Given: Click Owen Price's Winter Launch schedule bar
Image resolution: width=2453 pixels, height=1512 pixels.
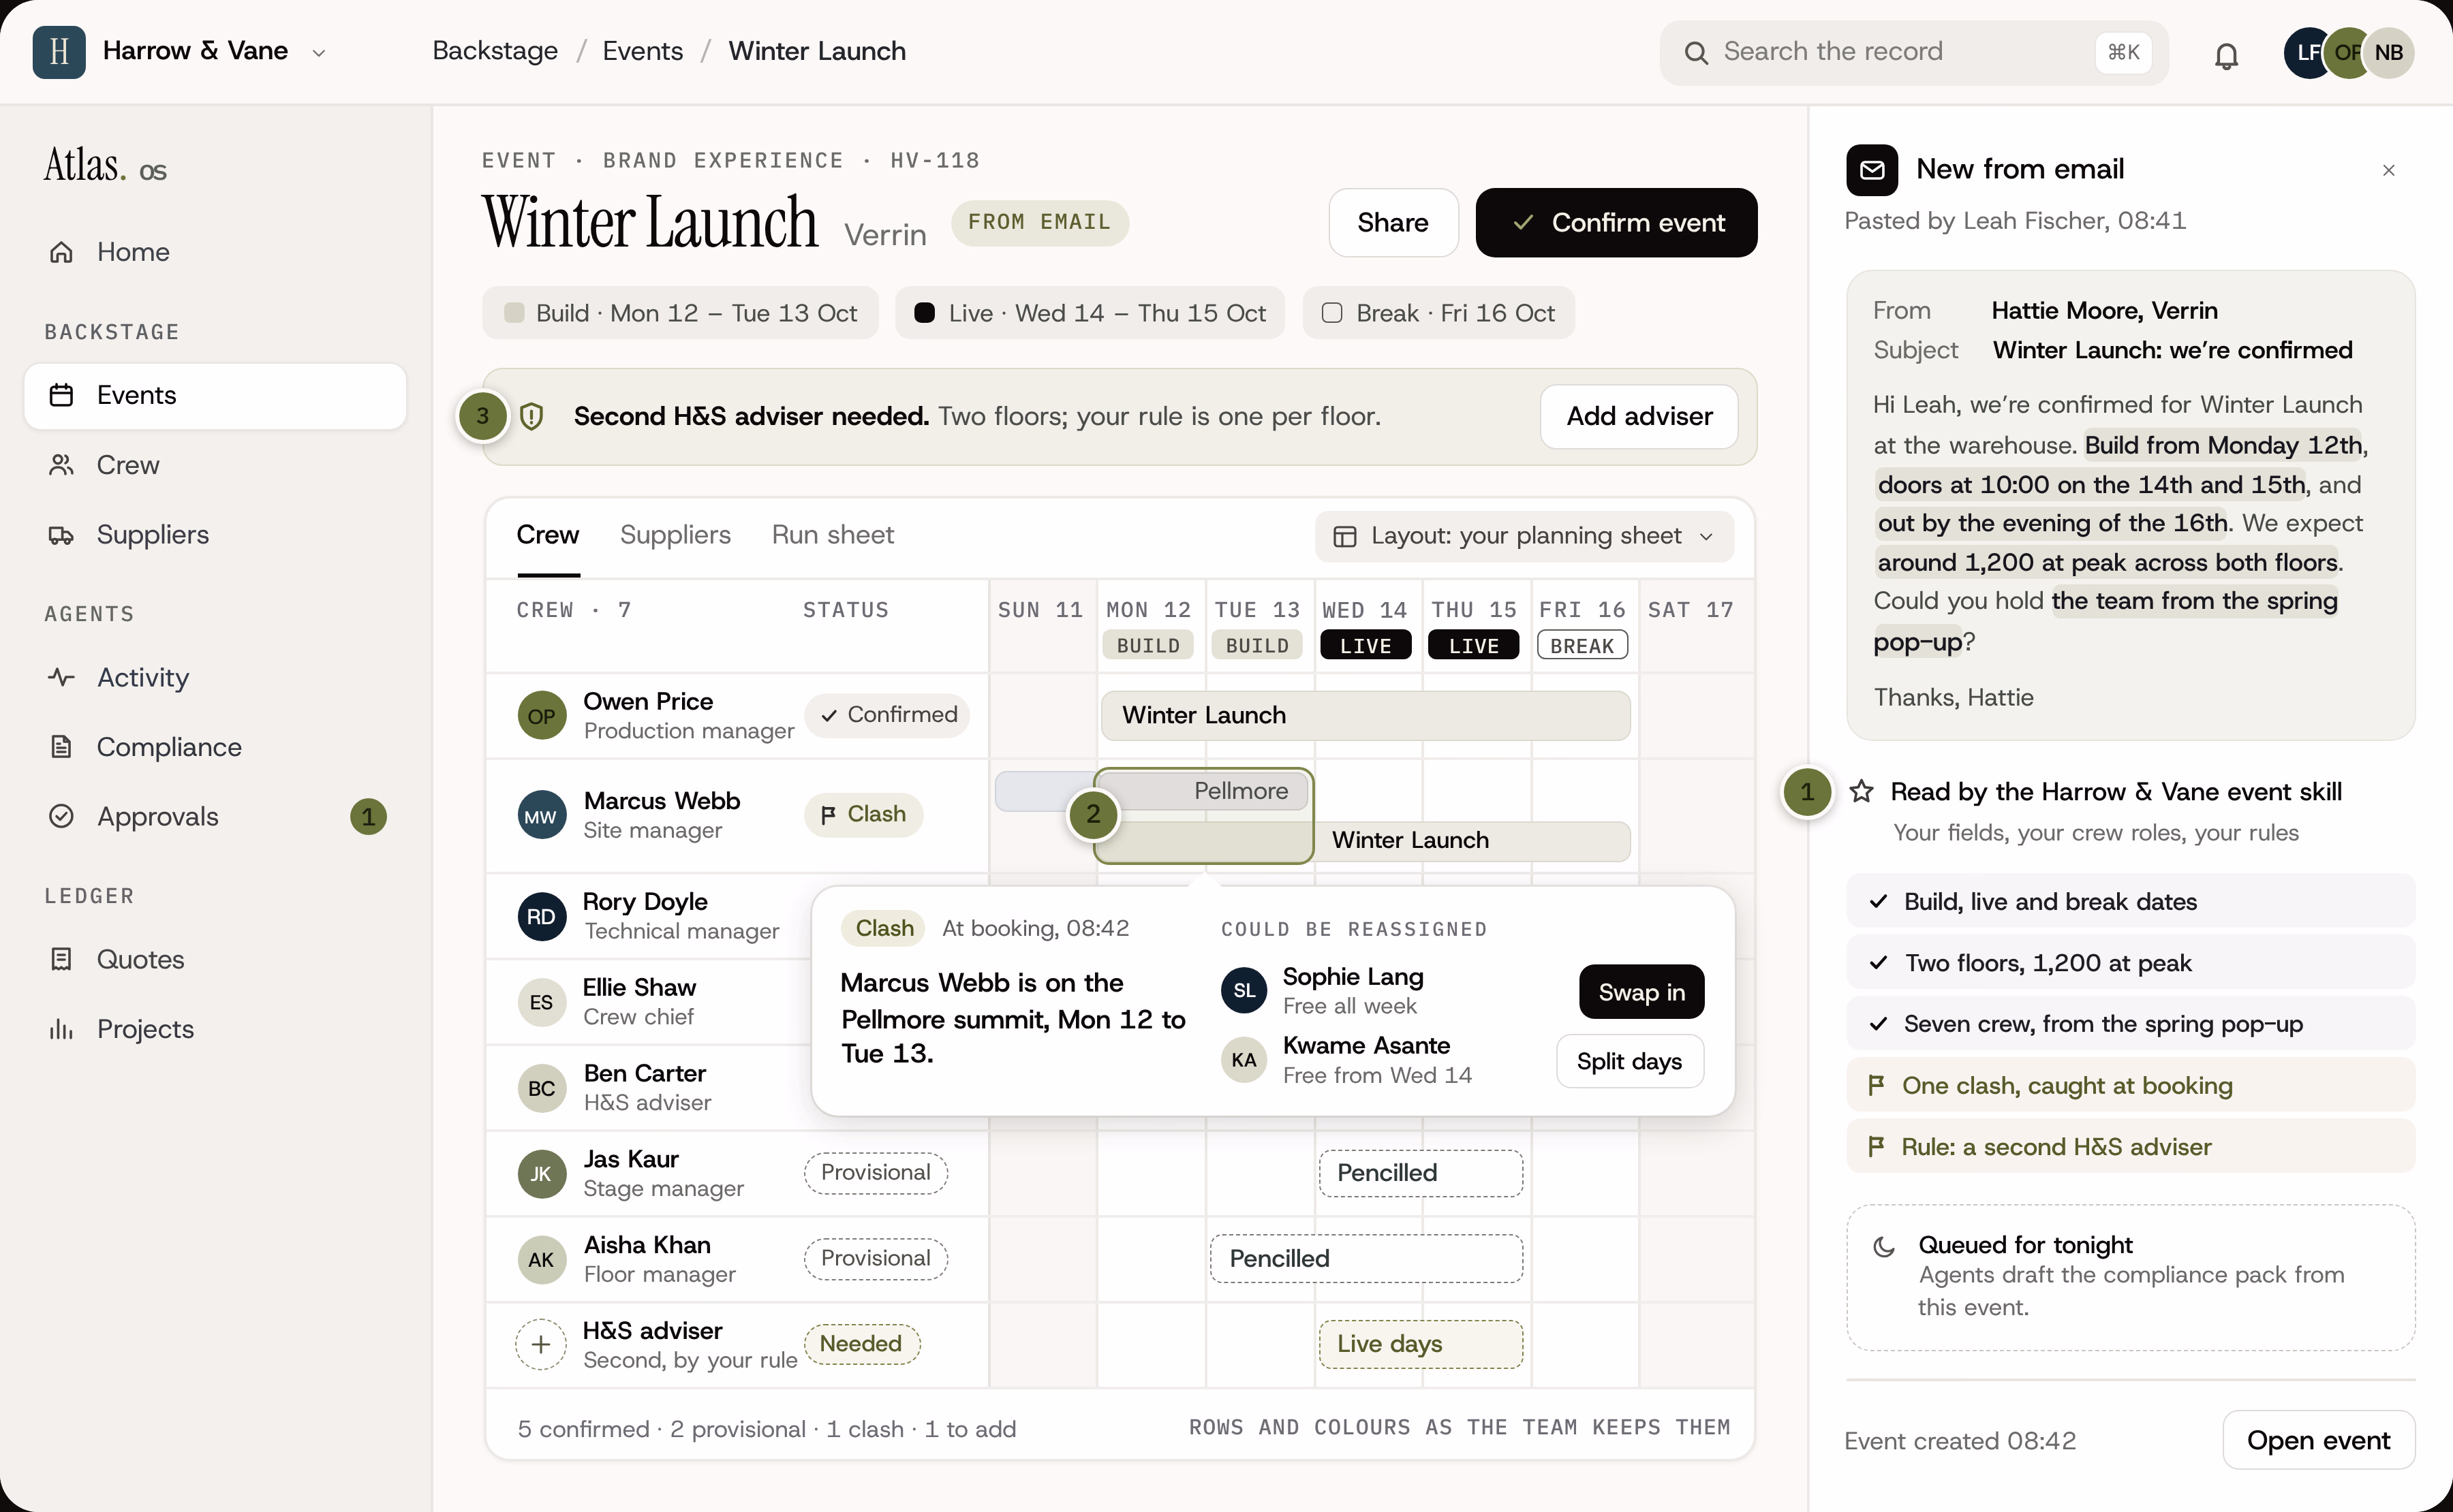Looking at the screenshot, I should click(x=1366, y=716).
